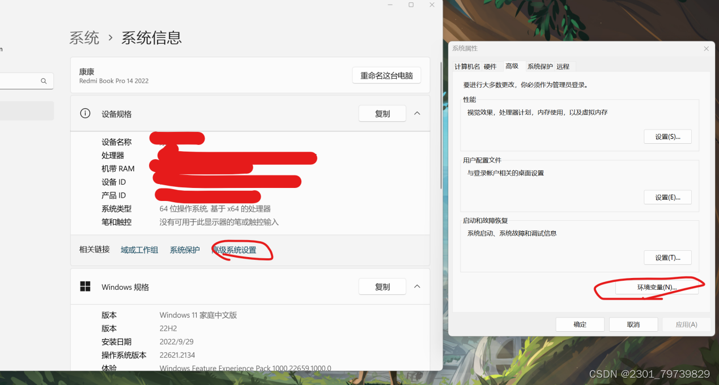Image resolution: width=719 pixels, height=385 pixels.
Task: Click the 没有可用于此显示器的笔或触控输入 value
Action: point(219,222)
